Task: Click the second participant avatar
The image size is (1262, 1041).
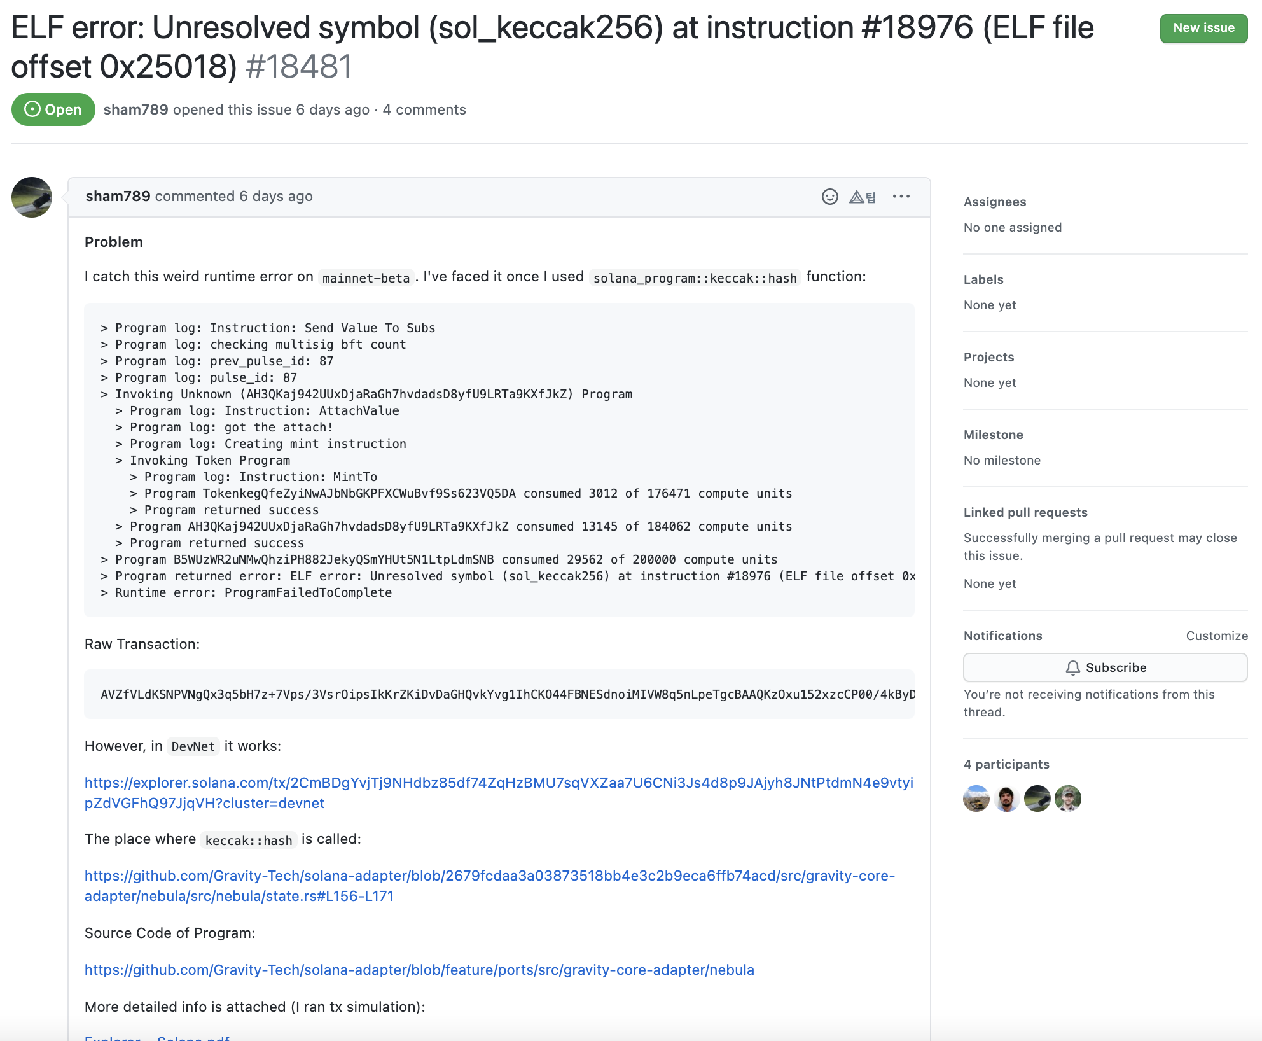Action: 1007,799
